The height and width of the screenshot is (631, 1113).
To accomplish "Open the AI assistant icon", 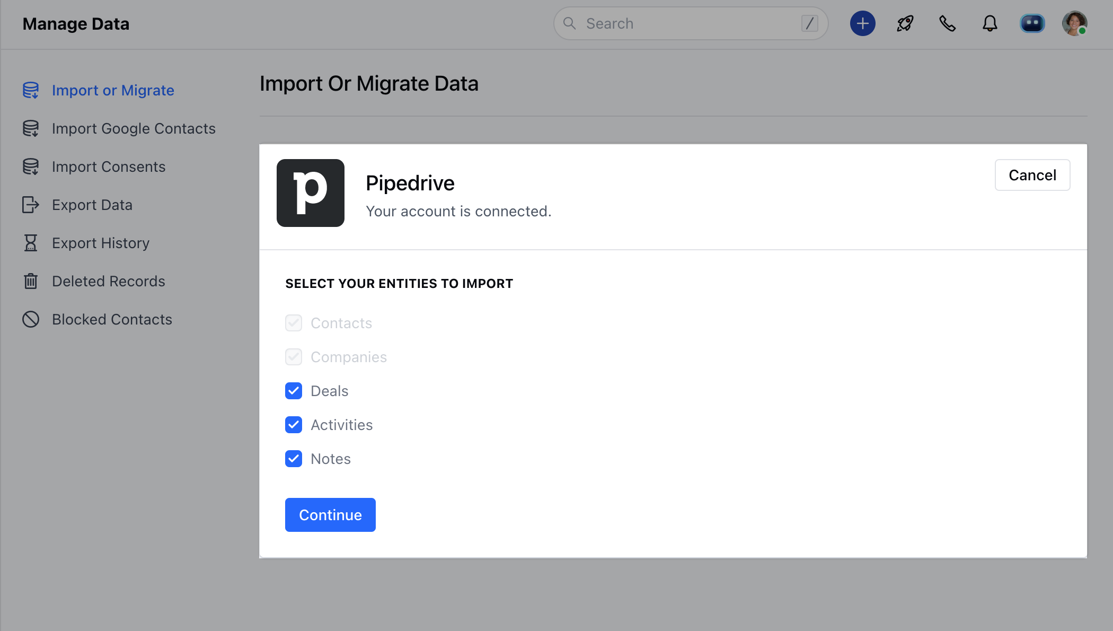I will (1032, 23).
